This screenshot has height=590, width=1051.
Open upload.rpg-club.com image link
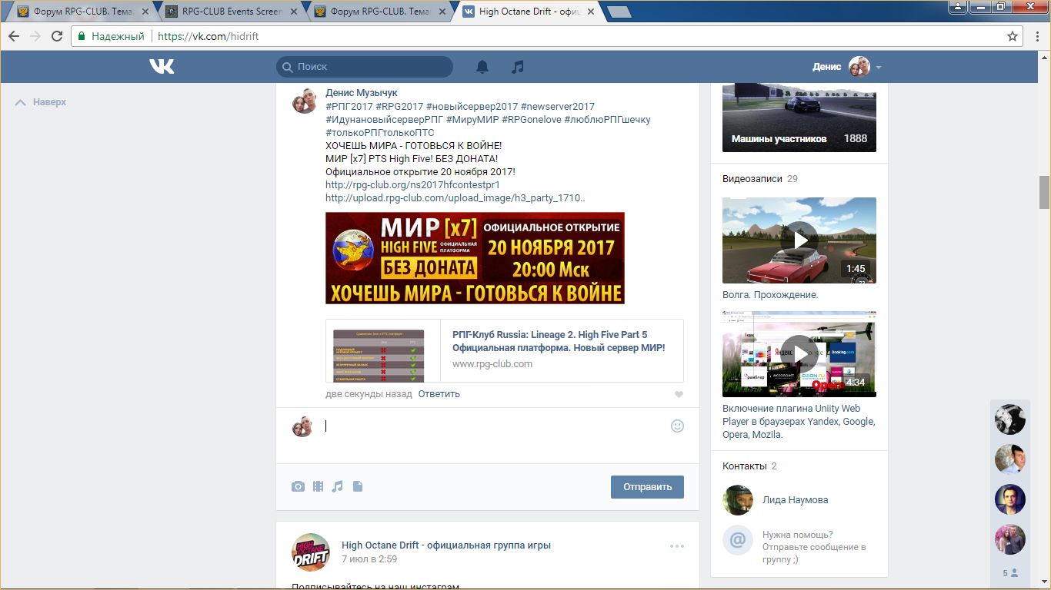tap(455, 198)
